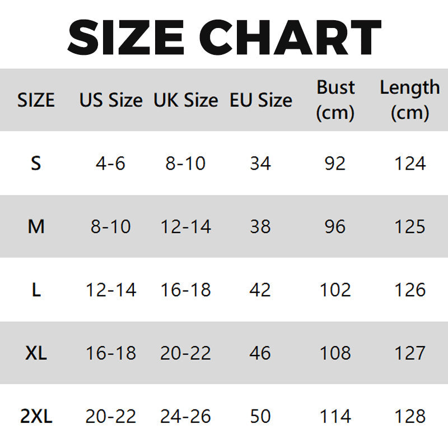Viewport: 448px width, 448px height.
Task: Select UK size 12-14 cell
Action: pos(185,227)
